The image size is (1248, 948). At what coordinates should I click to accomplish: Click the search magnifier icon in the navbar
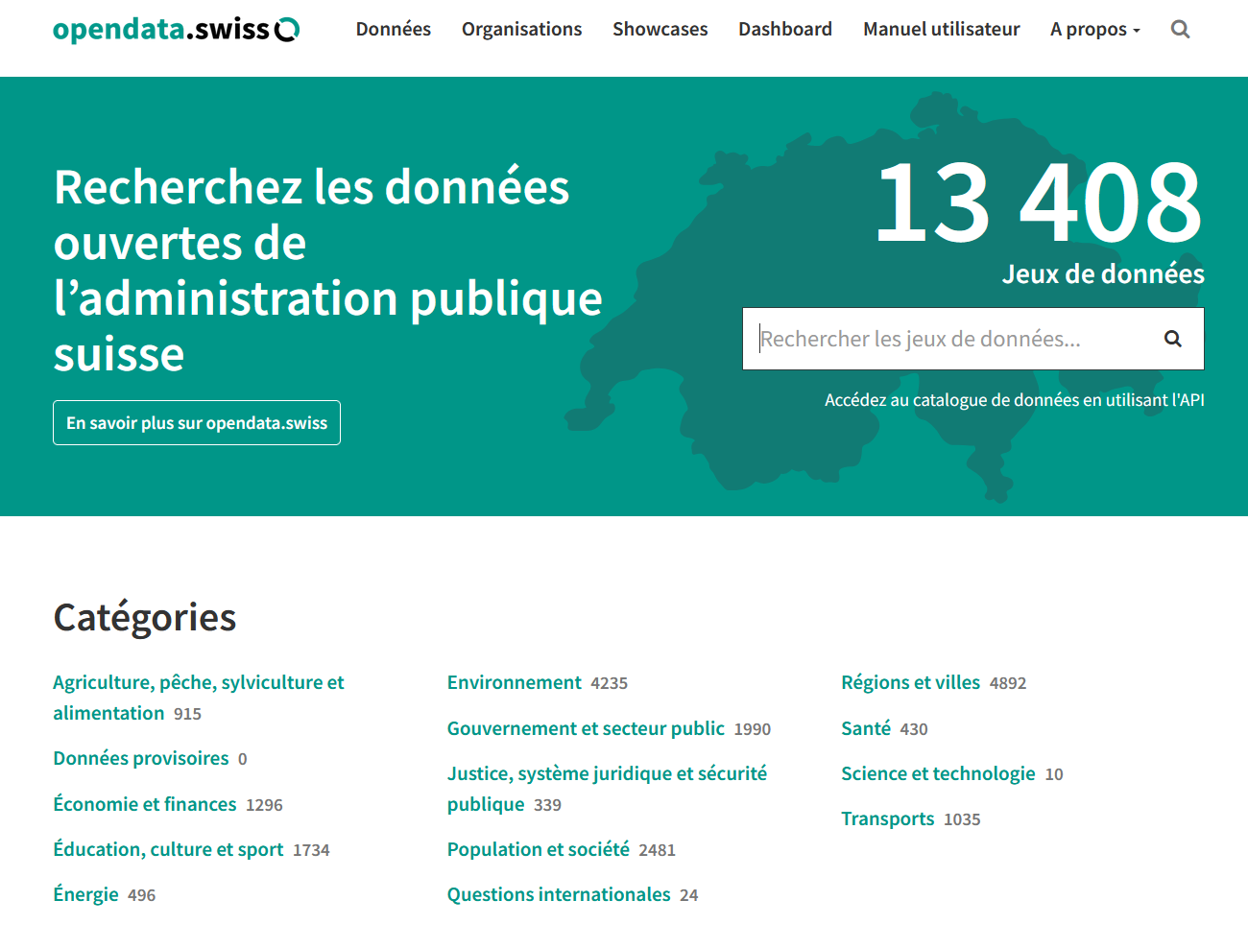1180,30
